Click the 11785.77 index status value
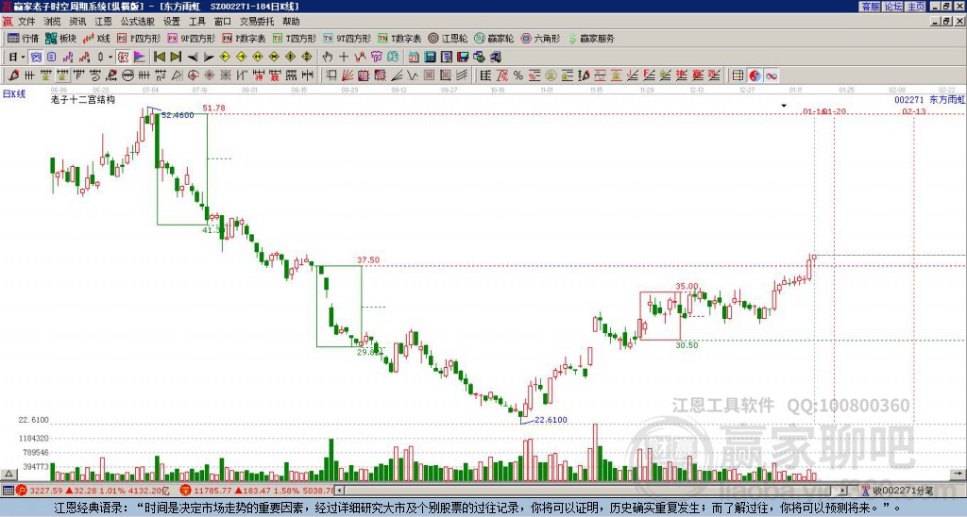This screenshot has height=517, width=967. click(x=212, y=491)
